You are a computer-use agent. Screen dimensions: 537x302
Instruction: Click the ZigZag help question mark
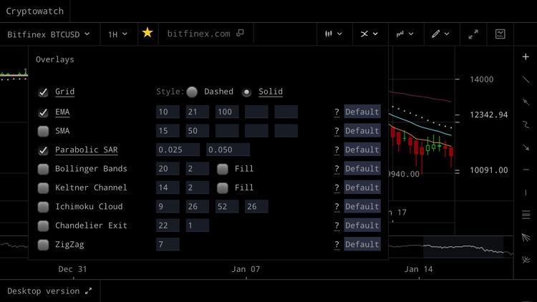pos(337,245)
